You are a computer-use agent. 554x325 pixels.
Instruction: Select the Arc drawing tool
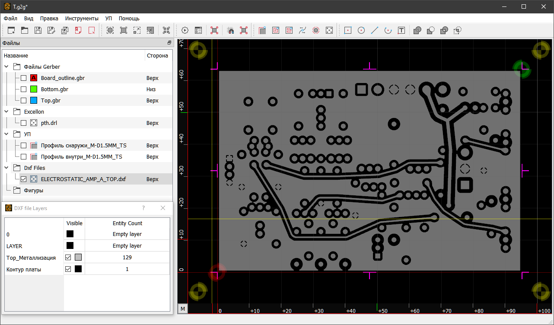tap(388, 30)
